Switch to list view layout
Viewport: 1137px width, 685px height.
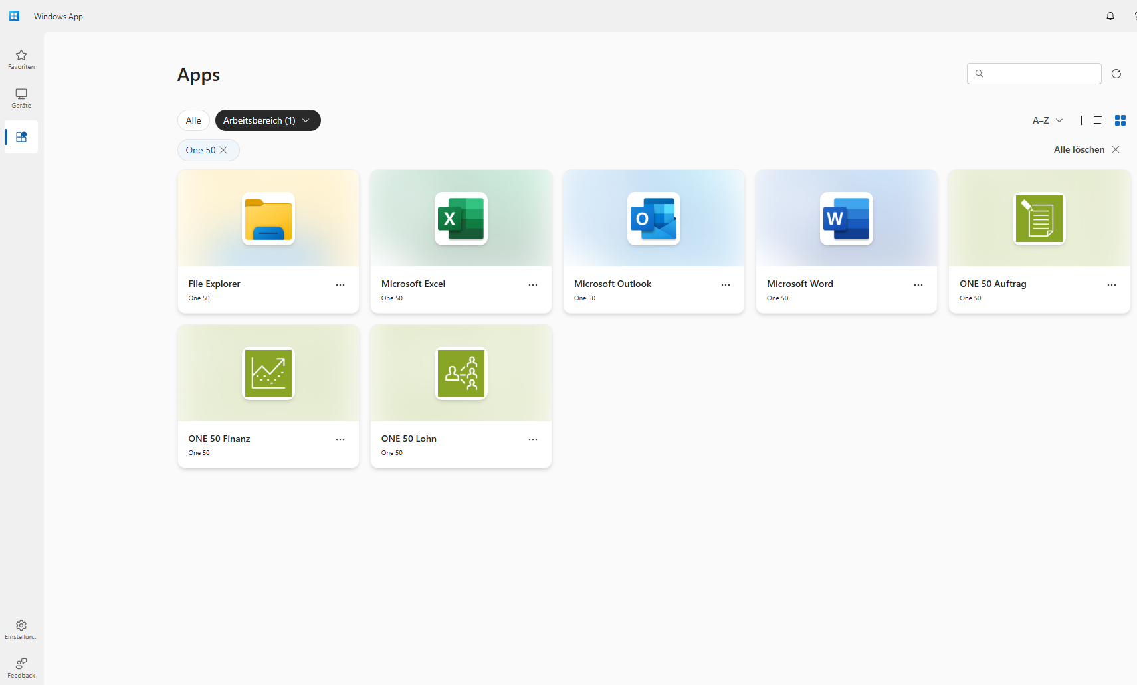pyautogui.click(x=1098, y=120)
